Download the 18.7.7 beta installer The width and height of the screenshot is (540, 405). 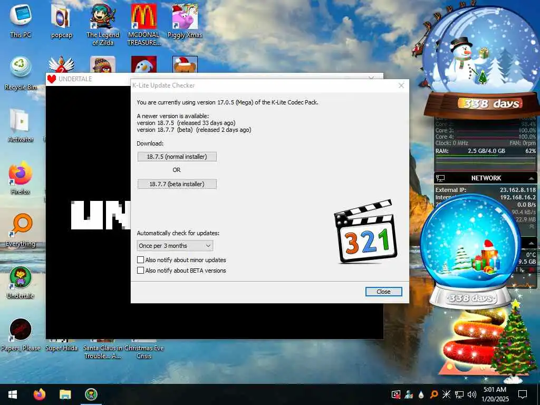pos(177,184)
